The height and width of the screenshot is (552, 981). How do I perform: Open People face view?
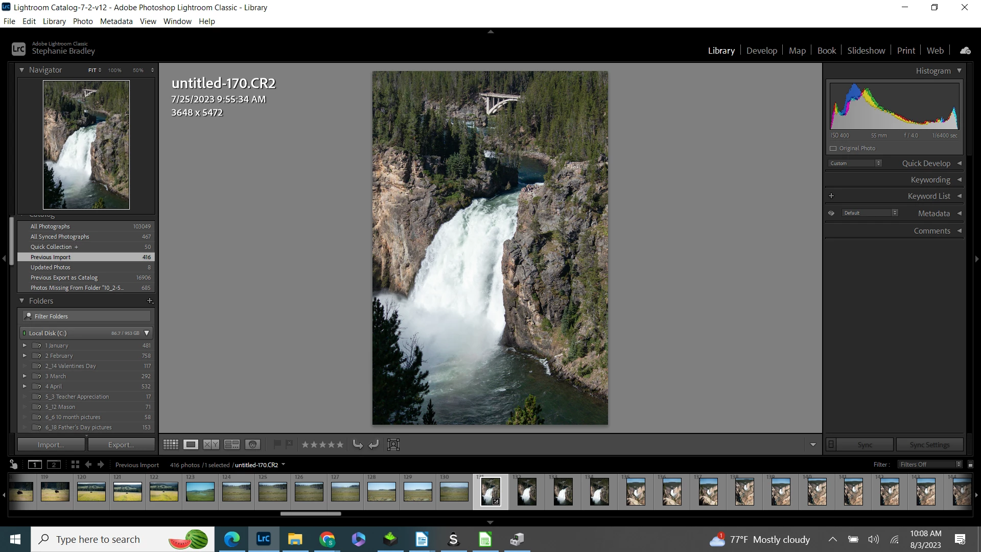coord(252,445)
